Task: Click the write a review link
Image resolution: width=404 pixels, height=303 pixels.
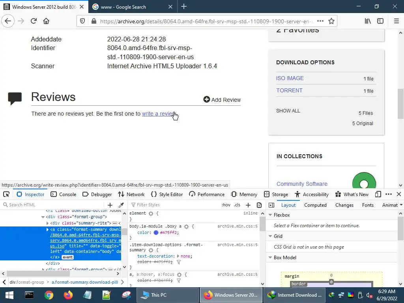Action: tap(159, 114)
